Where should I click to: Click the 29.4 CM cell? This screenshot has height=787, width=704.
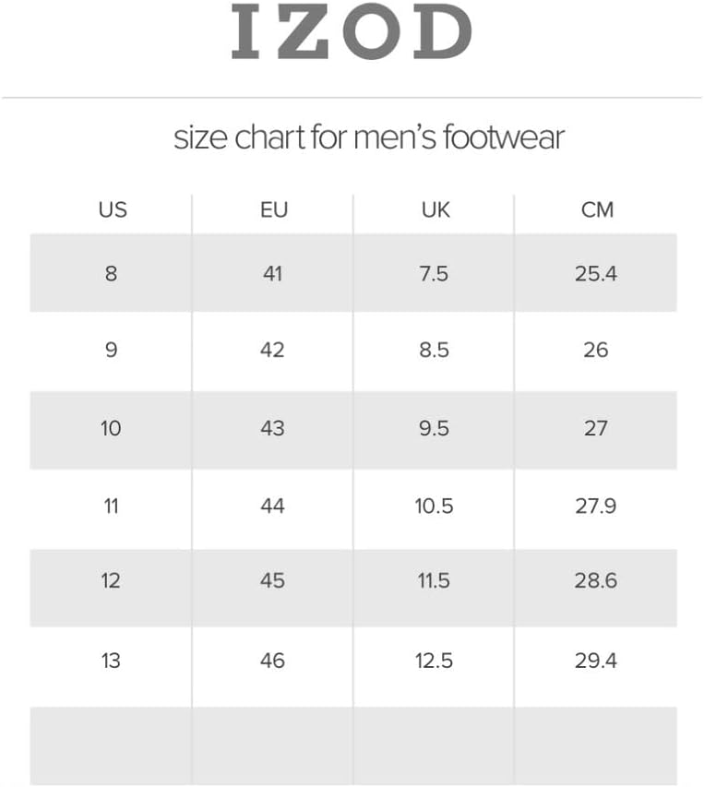(596, 661)
